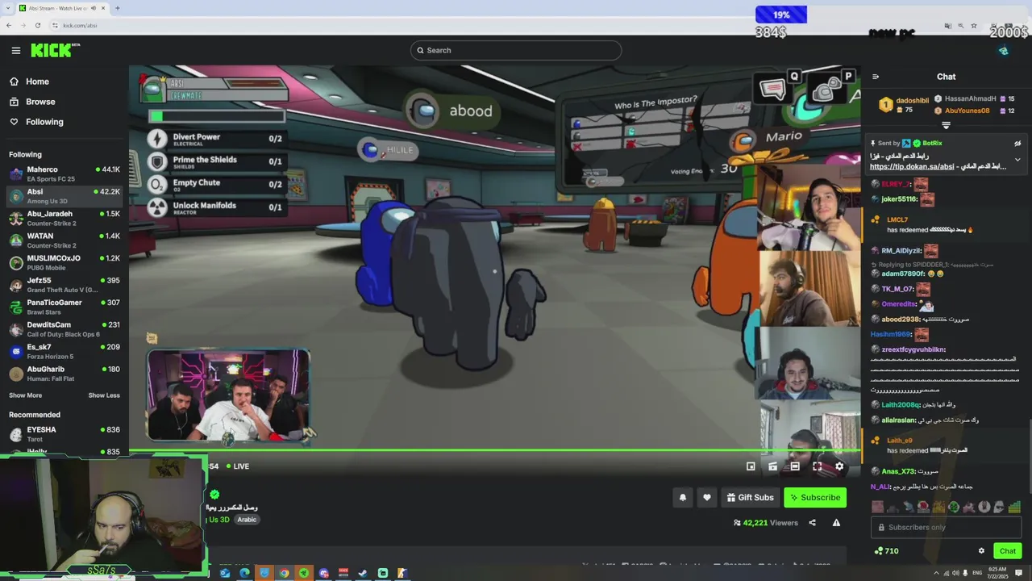Screen dimensions: 1032x581
Task: Click the kick.com/absi address bar
Action: (x=80, y=25)
